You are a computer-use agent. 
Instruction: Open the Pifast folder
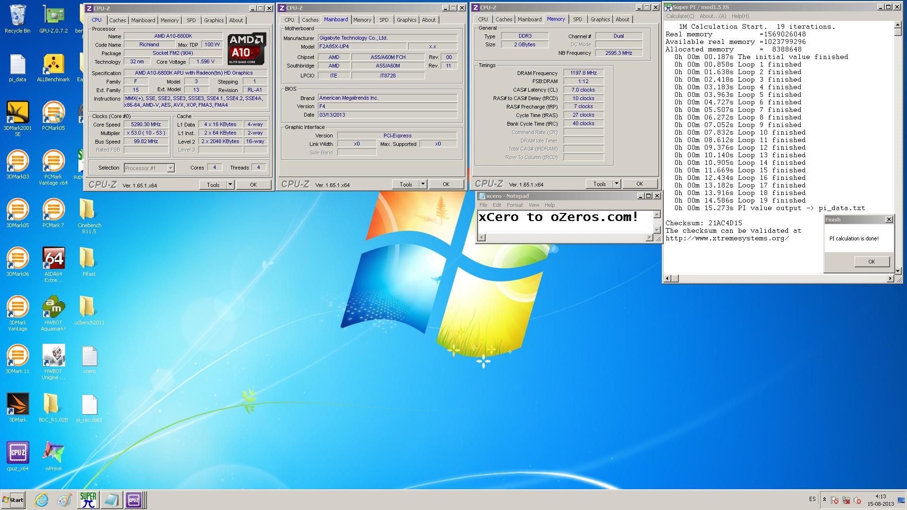pos(89,262)
